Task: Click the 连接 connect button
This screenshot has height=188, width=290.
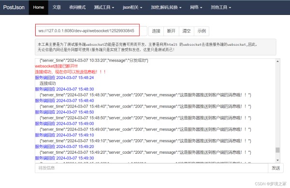Action: click(x=156, y=31)
